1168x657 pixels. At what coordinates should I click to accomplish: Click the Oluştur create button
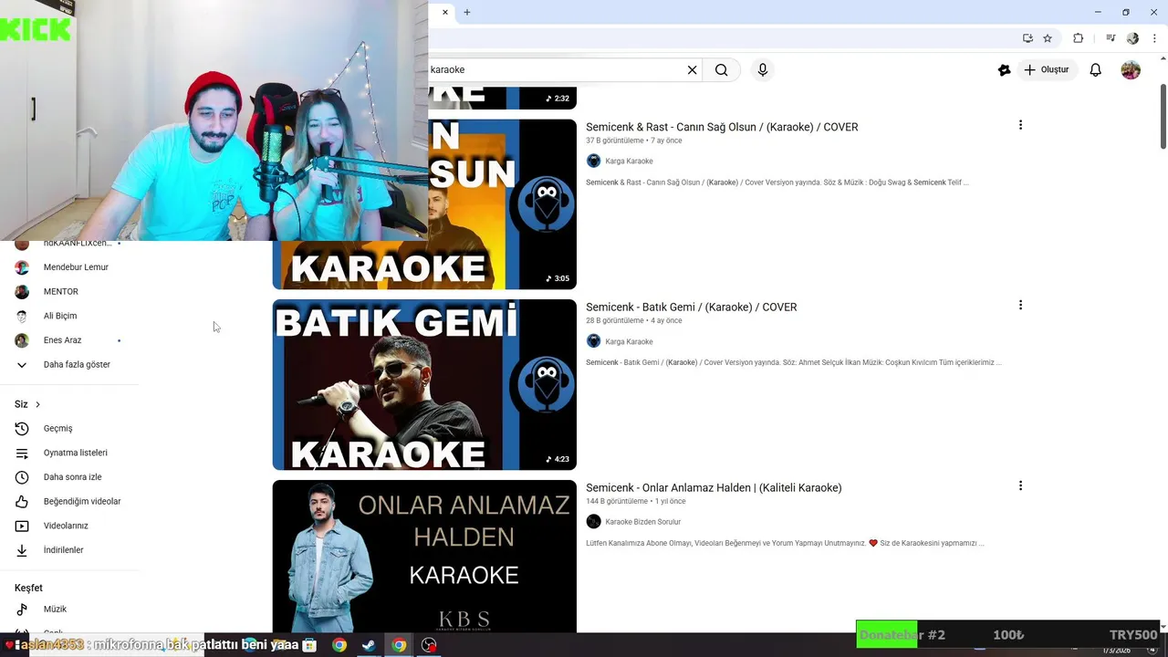coord(1047,69)
